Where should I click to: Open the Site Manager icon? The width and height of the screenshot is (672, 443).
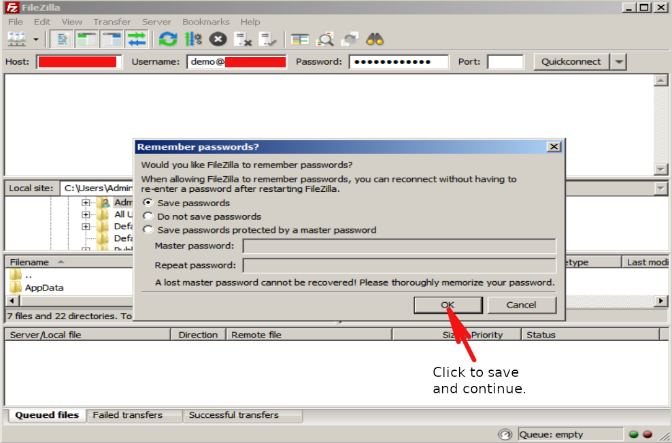(17, 39)
